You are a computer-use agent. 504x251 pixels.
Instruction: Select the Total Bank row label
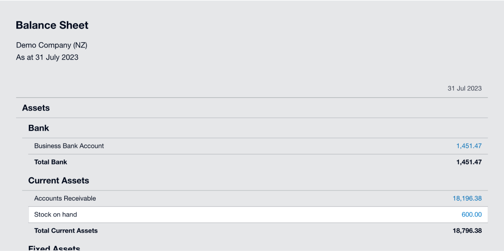click(x=50, y=162)
